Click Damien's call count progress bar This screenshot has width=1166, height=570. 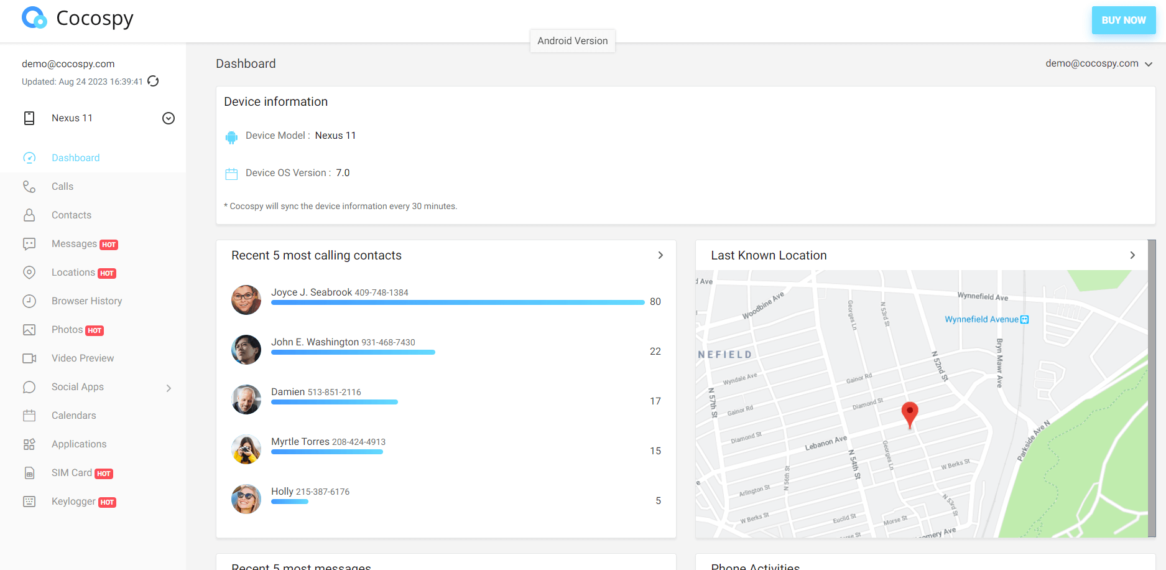pyautogui.click(x=335, y=402)
